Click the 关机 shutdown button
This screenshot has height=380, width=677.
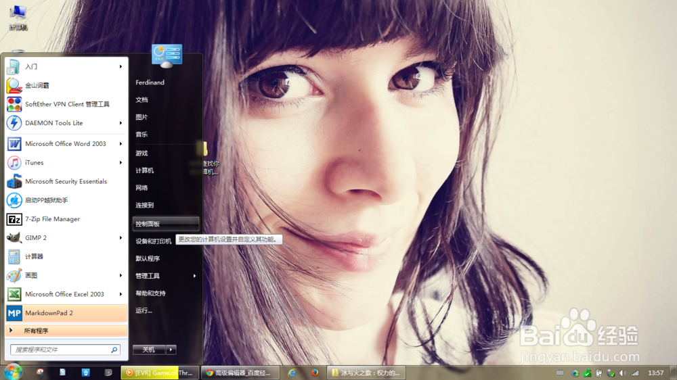[150, 350]
